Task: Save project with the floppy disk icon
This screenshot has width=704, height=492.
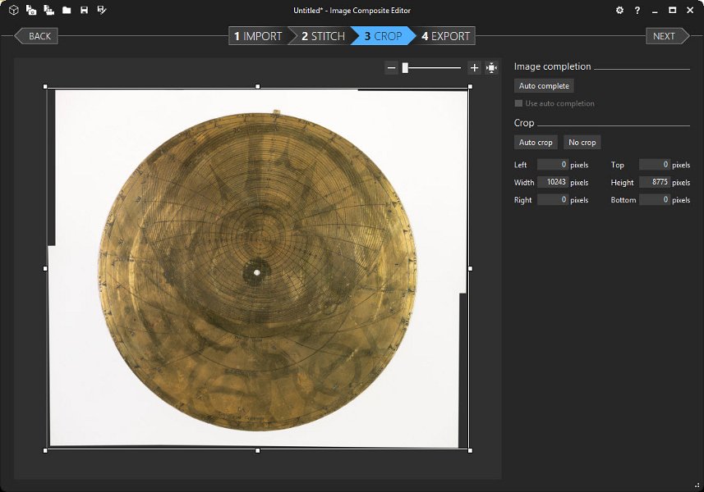Action: 84,11
